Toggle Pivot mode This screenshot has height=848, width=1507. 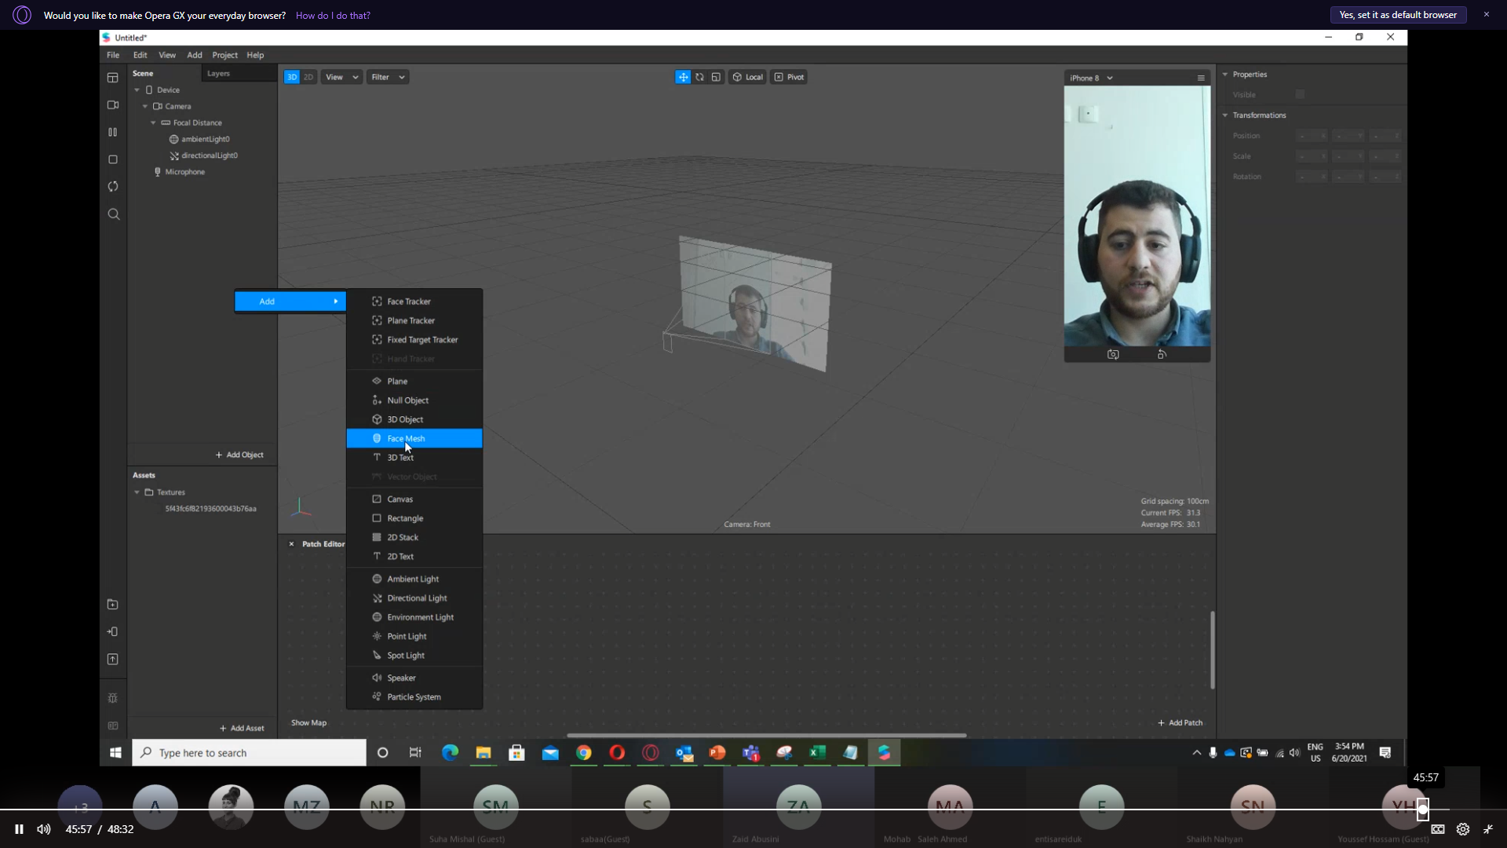coord(790,77)
